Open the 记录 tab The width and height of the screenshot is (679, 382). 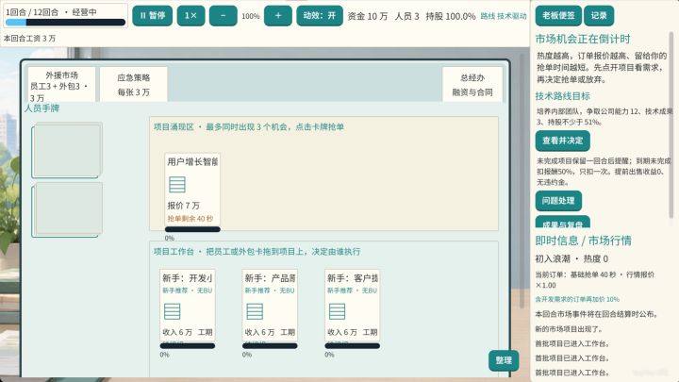(x=599, y=16)
